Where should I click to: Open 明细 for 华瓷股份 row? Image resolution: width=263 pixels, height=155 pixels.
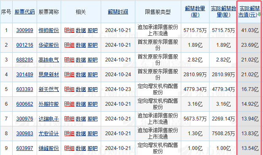coord(69,45)
